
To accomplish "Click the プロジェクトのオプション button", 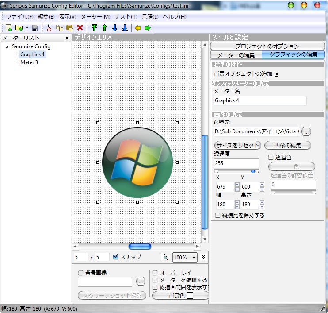I will (x=267, y=46).
